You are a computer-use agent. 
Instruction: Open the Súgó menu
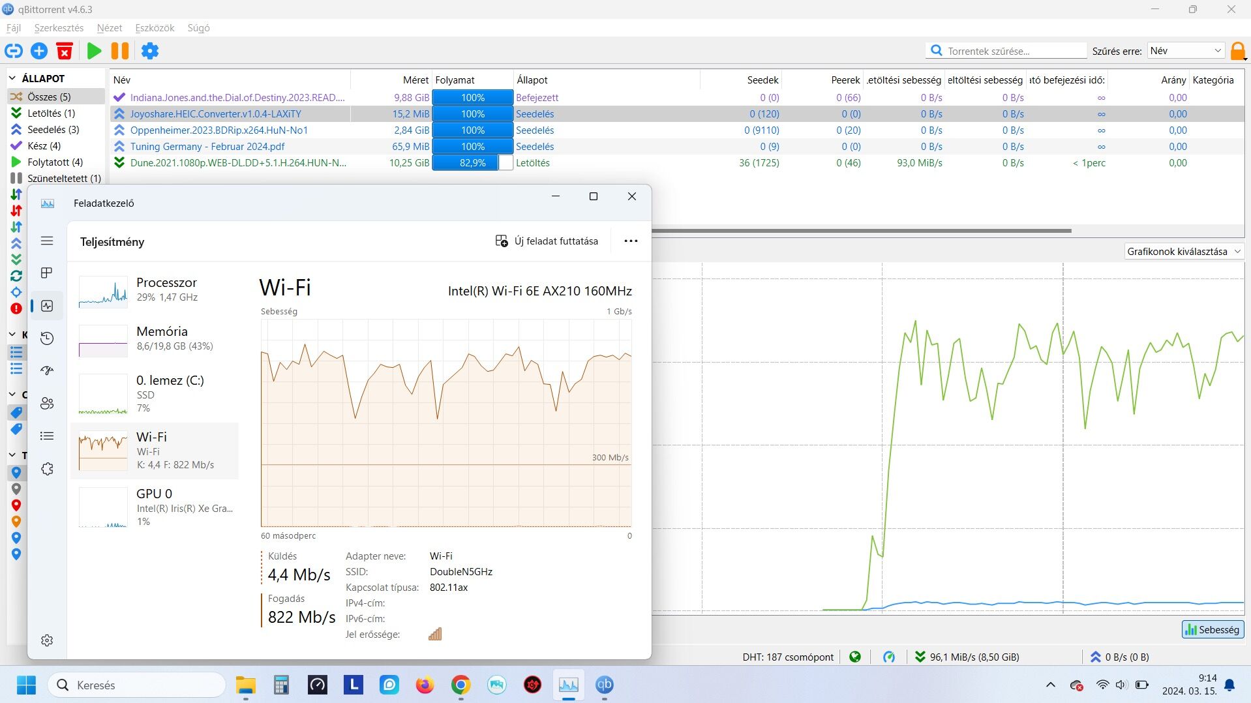(198, 28)
